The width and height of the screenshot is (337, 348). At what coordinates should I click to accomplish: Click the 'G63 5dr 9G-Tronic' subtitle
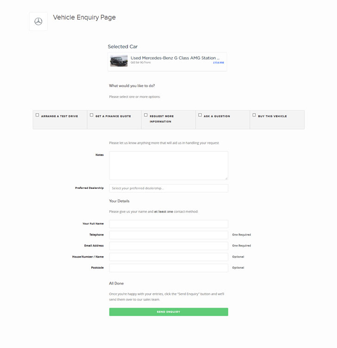click(x=141, y=63)
